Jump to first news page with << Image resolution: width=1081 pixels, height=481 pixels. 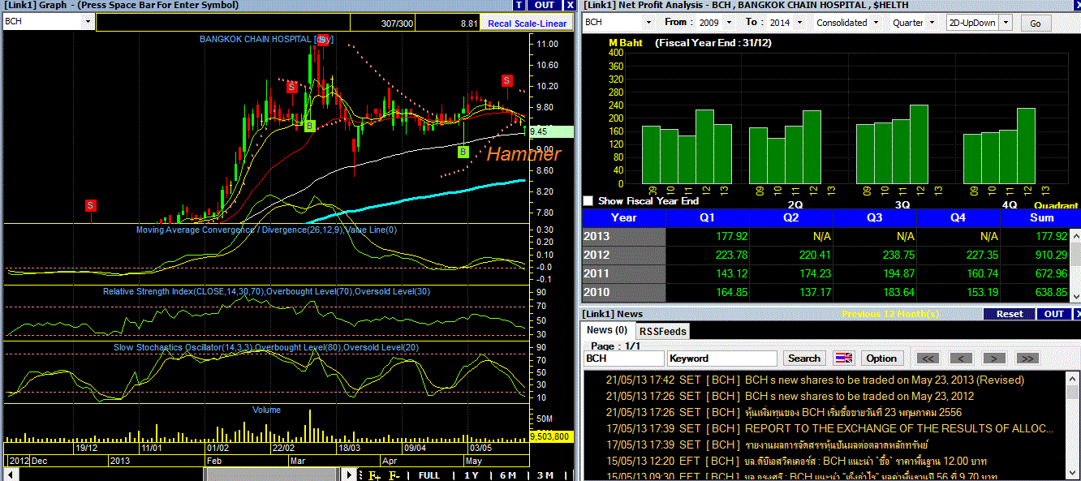[x=928, y=358]
